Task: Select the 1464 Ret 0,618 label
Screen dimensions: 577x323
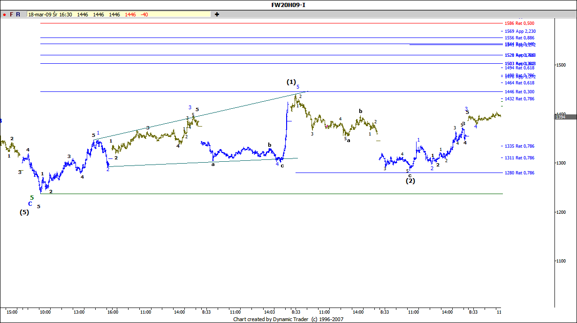Action: (x=519, y=83)
